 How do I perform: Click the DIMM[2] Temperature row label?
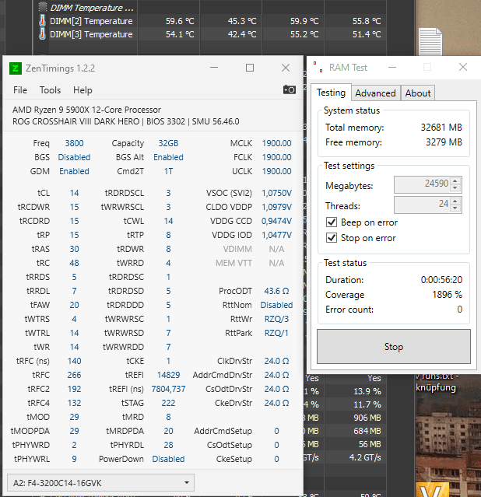click(x=91, y=21)
